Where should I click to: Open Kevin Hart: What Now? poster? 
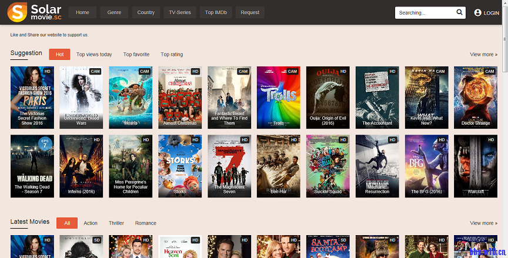(426, 98)
